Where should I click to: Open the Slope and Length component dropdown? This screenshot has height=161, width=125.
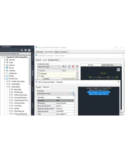pyautogui.click(x=49, y=67)
